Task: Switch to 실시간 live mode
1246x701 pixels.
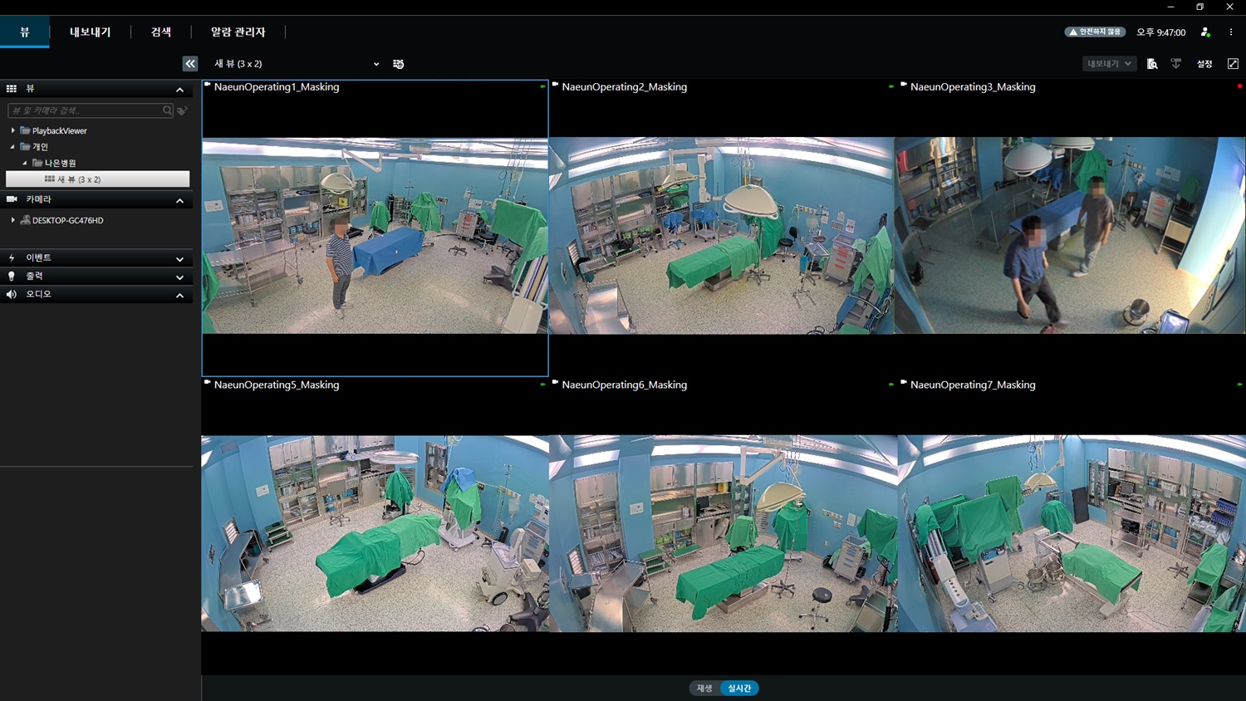Action: (739, 688)
